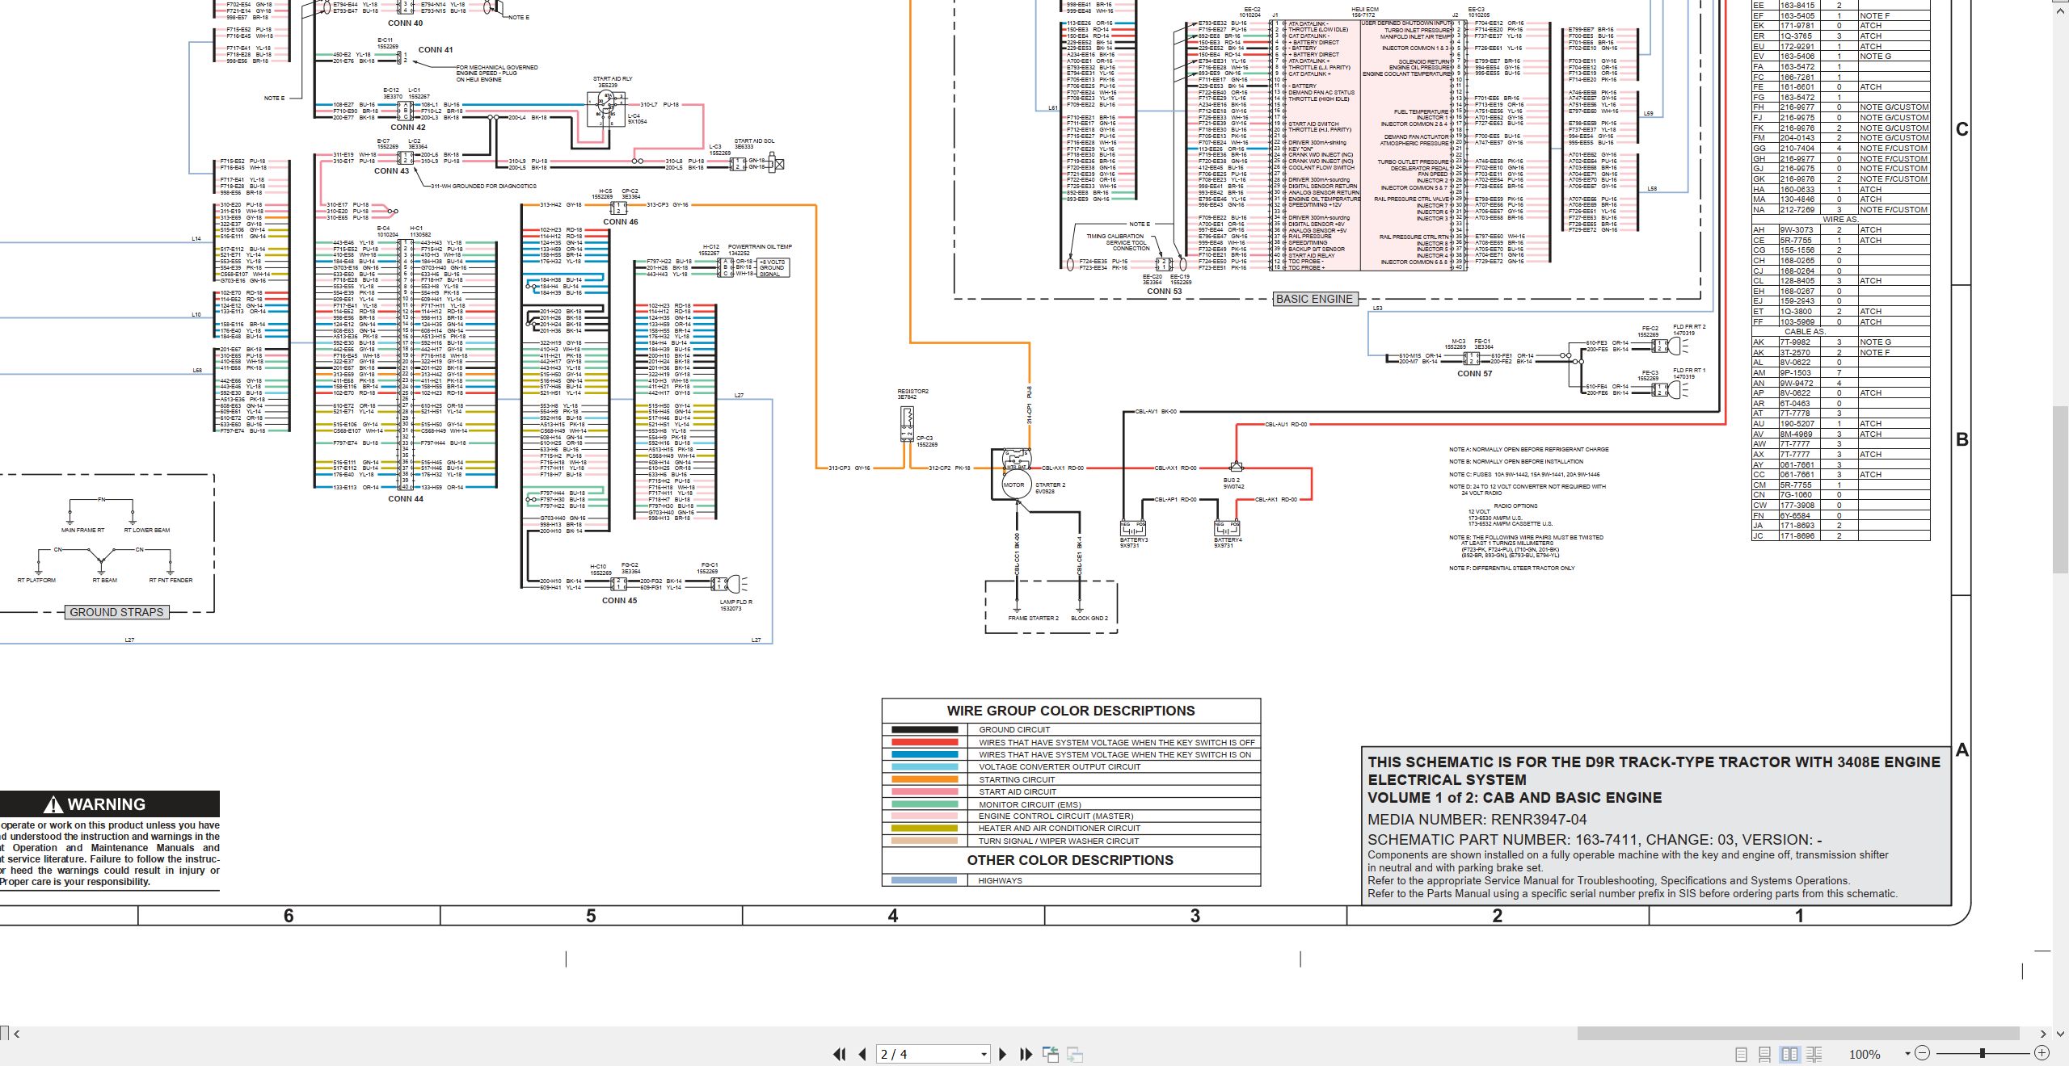Click the black Ground Circuit color swatch
This screenshot has height=1066, width=2069.
pos(925,729)
